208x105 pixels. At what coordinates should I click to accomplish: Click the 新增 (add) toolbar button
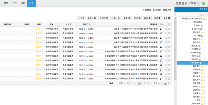tap(167, 18)
